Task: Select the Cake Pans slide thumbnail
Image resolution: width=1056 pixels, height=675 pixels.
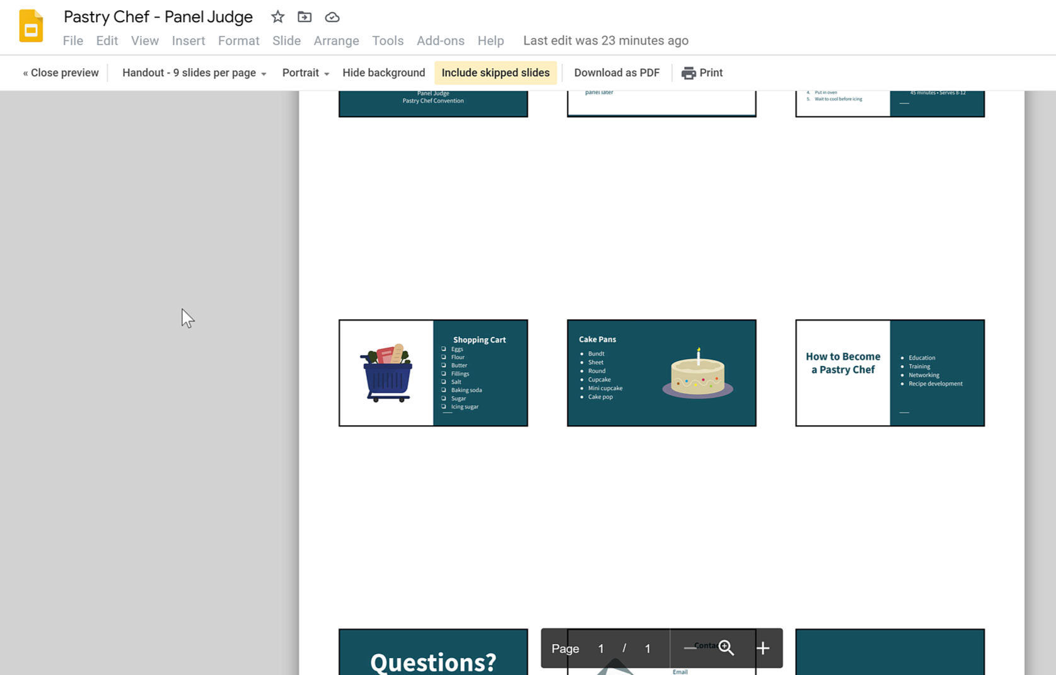Action: click(661, 373)
